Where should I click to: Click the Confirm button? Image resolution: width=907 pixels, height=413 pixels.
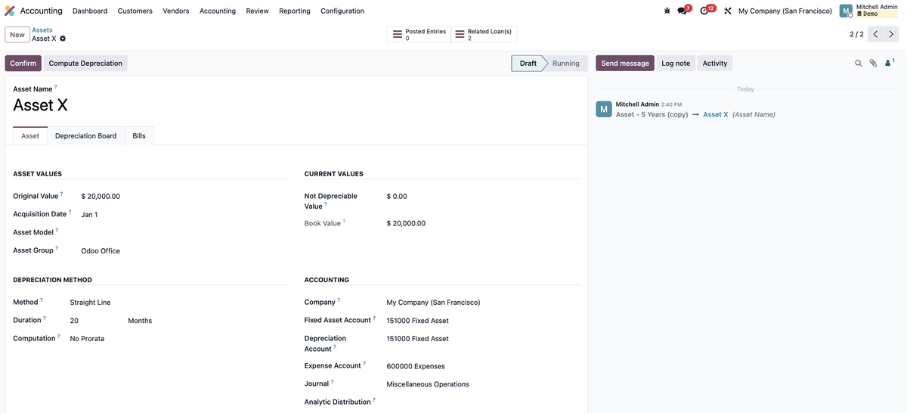[23, 64]
